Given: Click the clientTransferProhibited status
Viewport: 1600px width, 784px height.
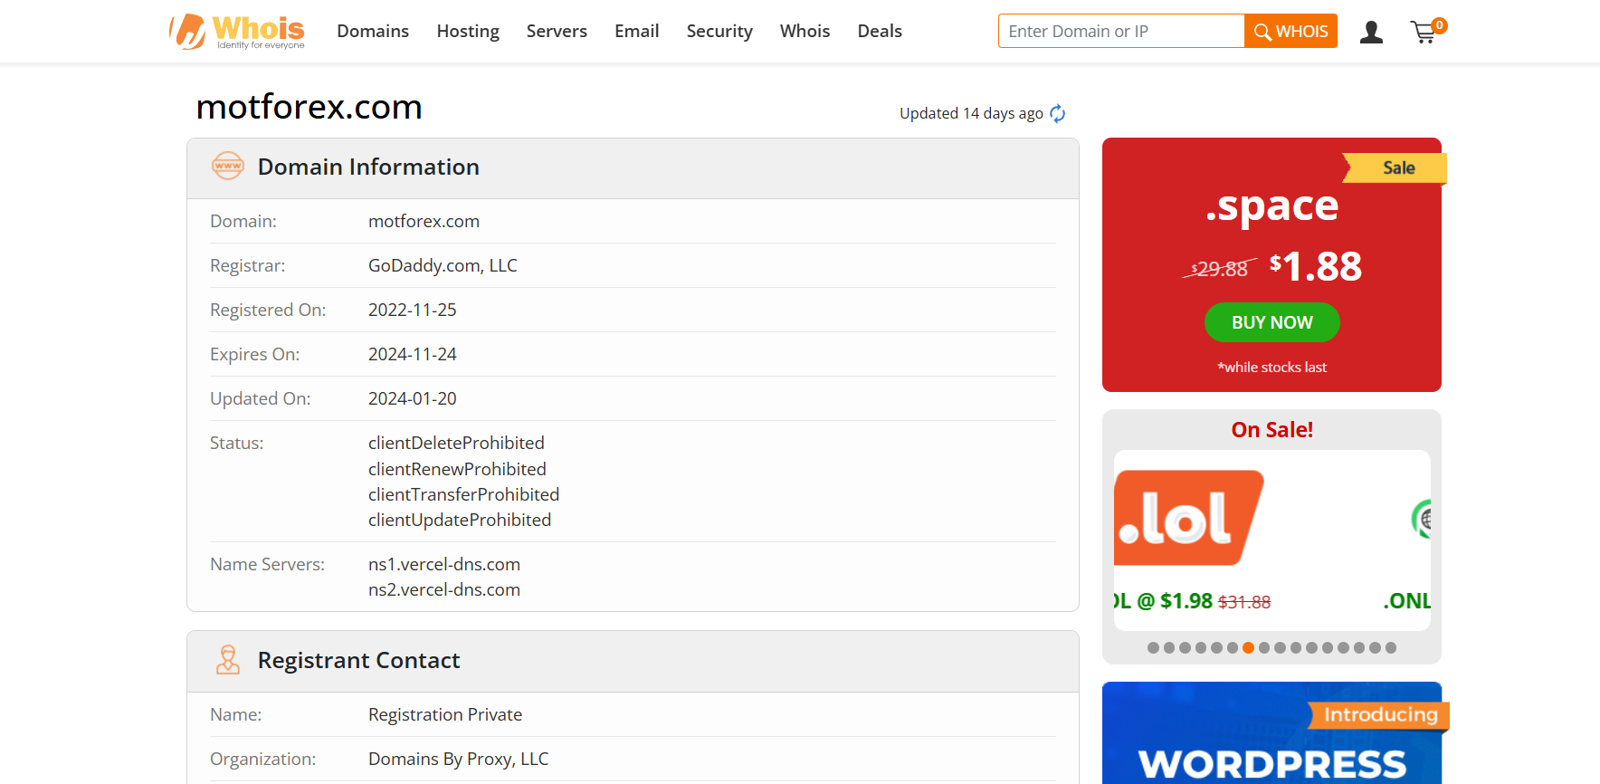Looking at the screenshot, I should (463, 494).
